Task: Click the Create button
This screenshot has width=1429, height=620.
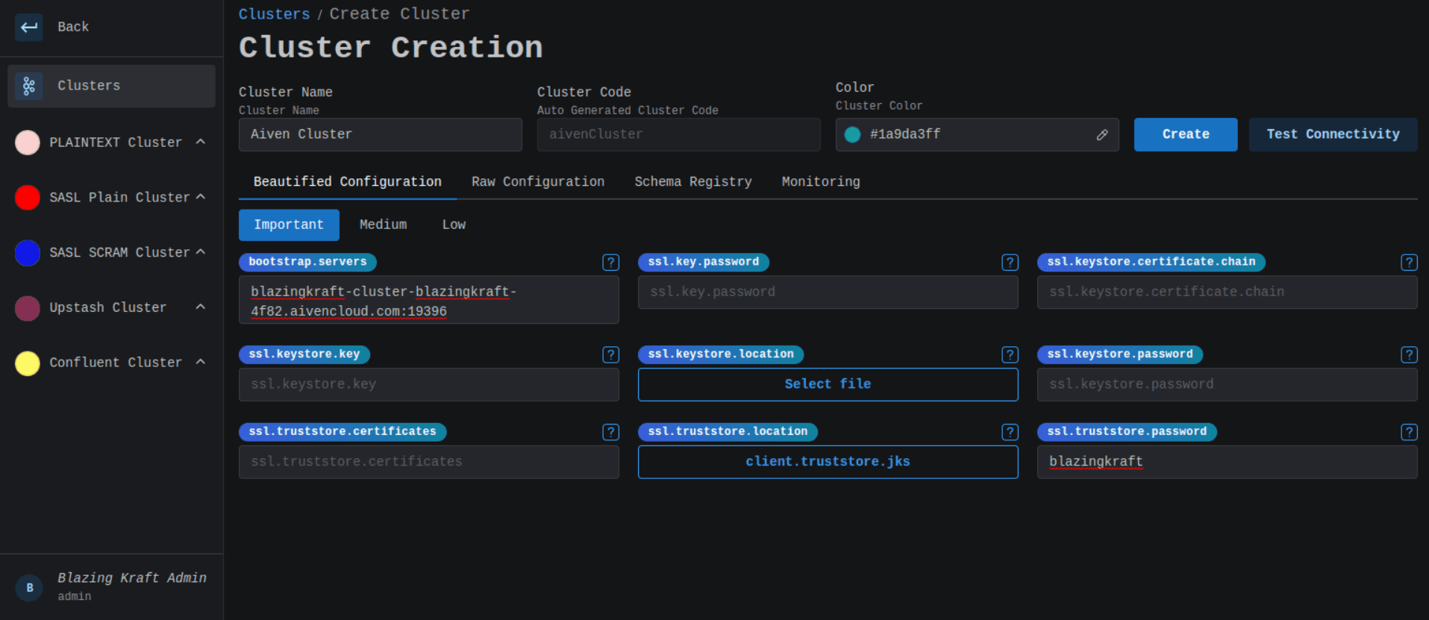Action: click(x=1186, y=134)
